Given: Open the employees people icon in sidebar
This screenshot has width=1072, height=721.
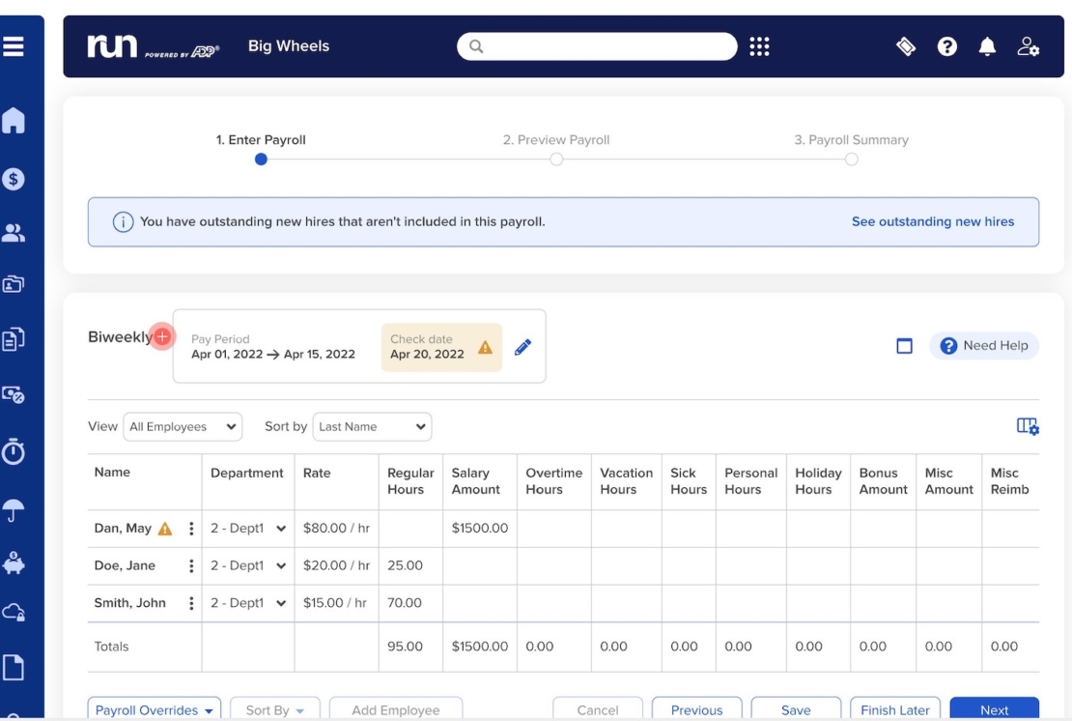Looking at the screenshot, I should [x=14, y=232].
